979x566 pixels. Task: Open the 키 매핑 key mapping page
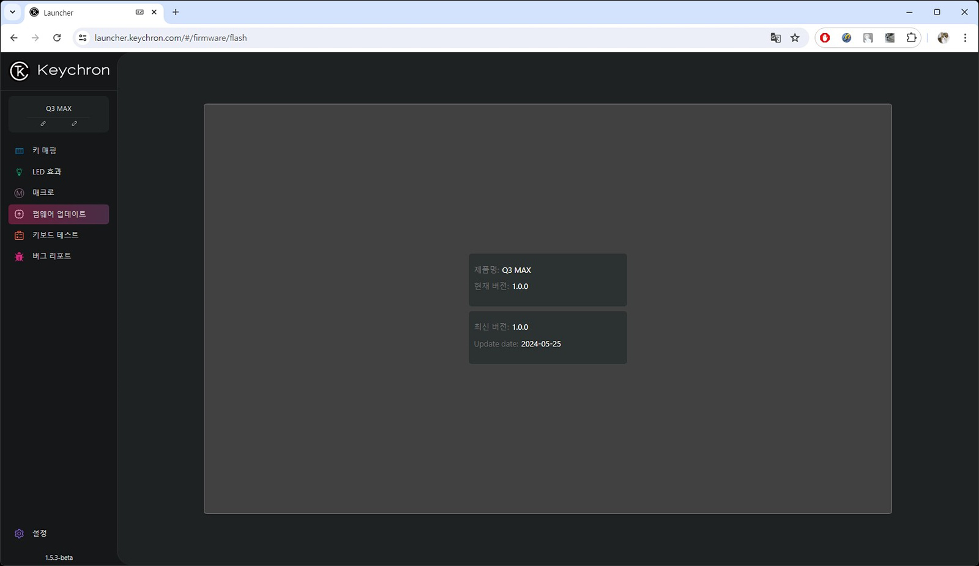pyautogui.click(x=59, y=151)
